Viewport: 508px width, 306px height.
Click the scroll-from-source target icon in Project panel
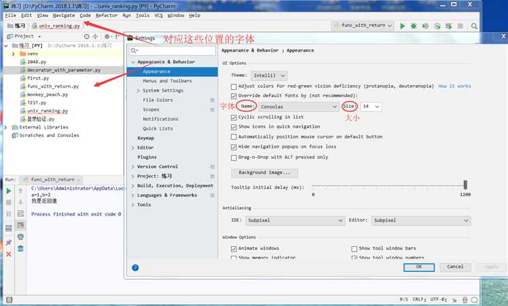[86, 36]
